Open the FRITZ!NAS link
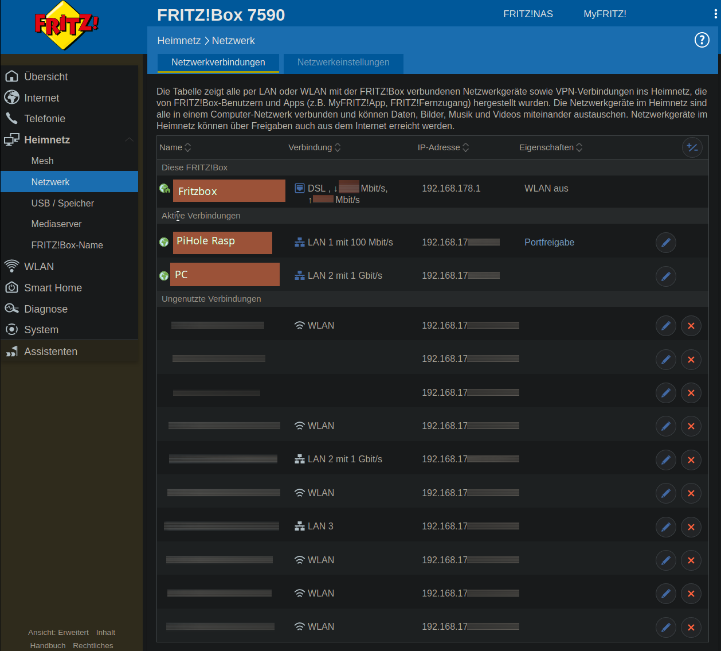This screenshot has height=651, width=721. click(x=528, y=14)
